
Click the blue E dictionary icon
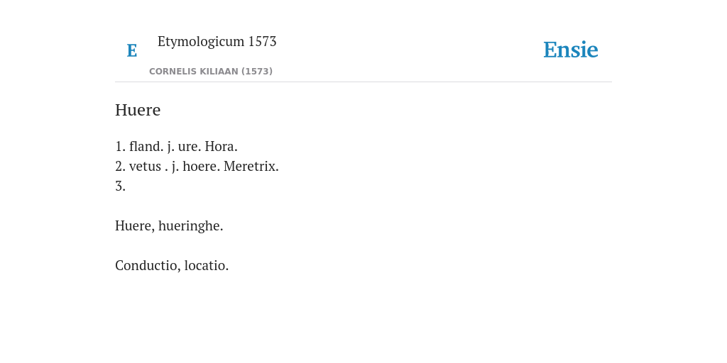pyautogui.click(x=131, y=50)
